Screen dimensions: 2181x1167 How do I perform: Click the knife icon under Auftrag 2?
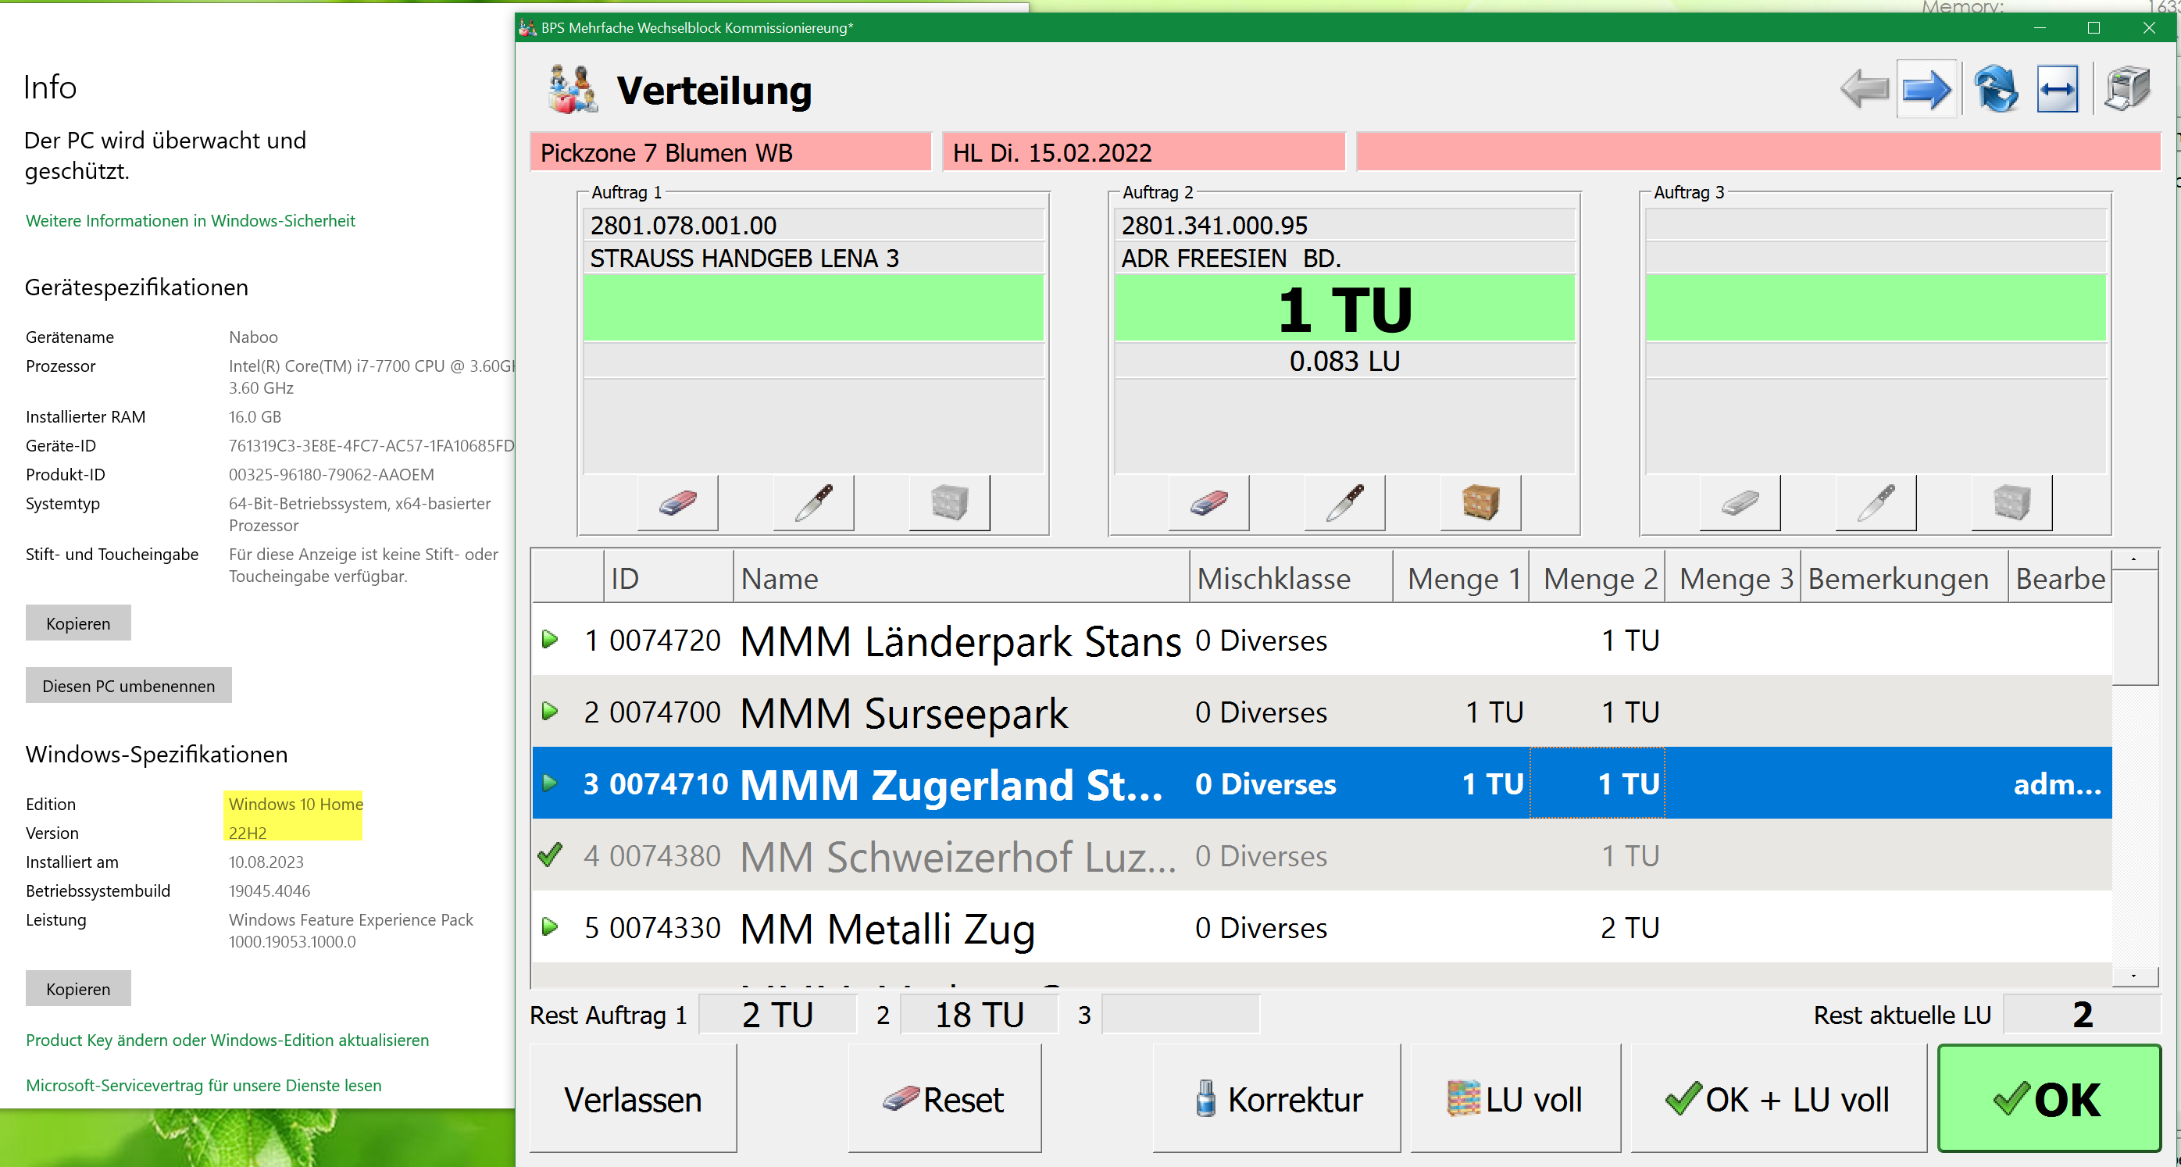coord(1344,503)
